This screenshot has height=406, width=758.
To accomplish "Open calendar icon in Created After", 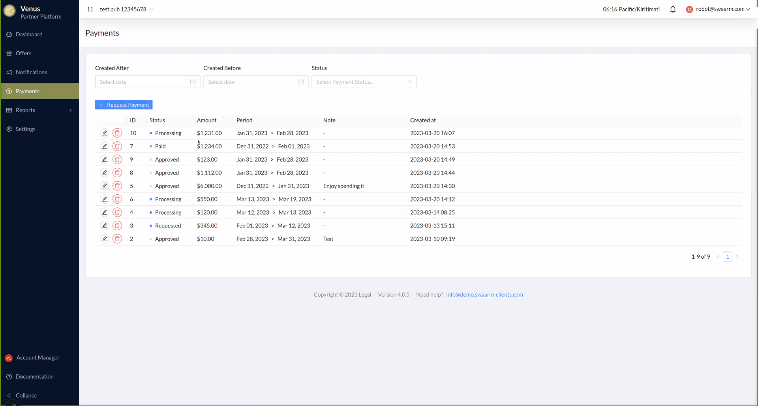I will pyautogui.click(x=193, y=82).
